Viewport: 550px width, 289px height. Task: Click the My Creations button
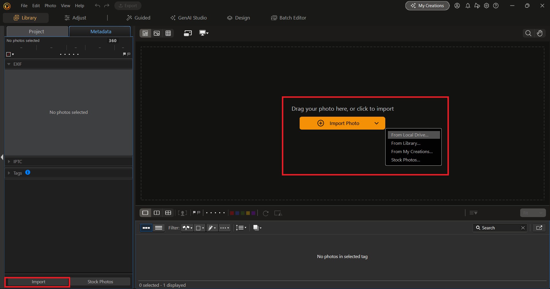(427, 5)
